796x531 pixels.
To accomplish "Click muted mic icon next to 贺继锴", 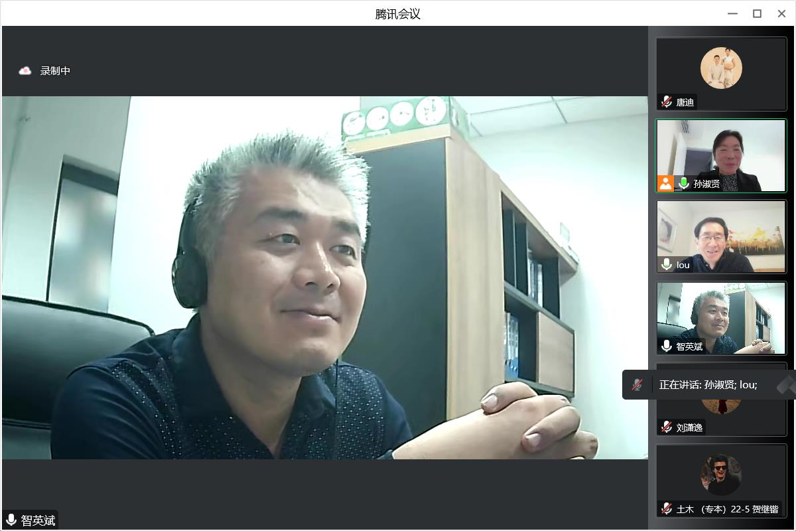I will point(667,508).
